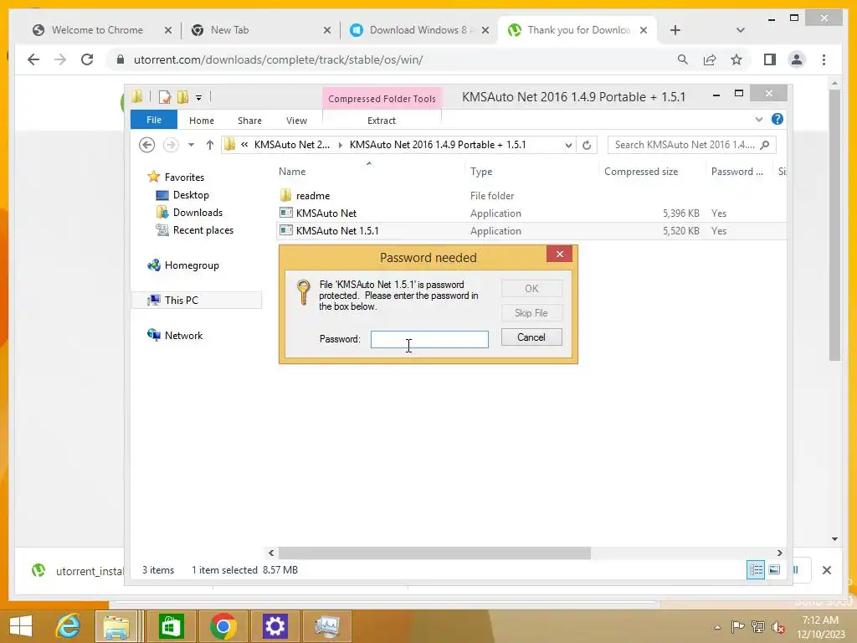Close the Password needed dialog
Screen dimensions: 857x643
pos(559,254)
